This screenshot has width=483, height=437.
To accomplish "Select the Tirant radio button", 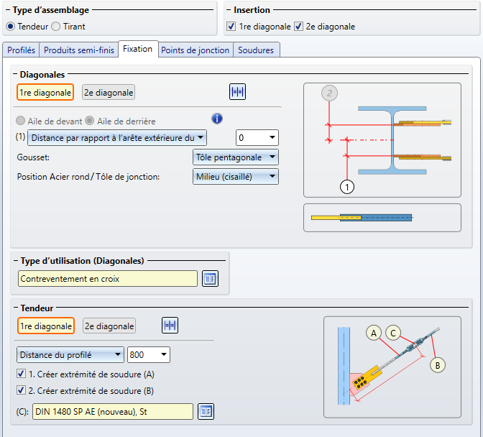I will tap(56, 27).
